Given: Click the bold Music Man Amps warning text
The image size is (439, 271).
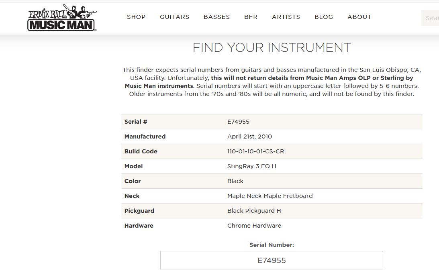Looking at the screenshot, I should [269, 82].
